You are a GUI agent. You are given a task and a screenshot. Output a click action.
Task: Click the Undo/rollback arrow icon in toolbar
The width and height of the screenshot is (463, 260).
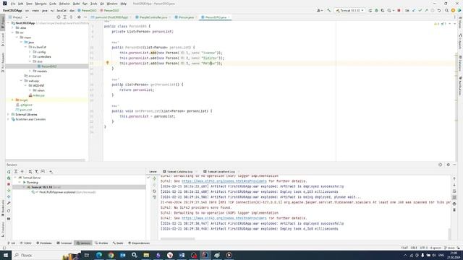(x=439, y=11)
